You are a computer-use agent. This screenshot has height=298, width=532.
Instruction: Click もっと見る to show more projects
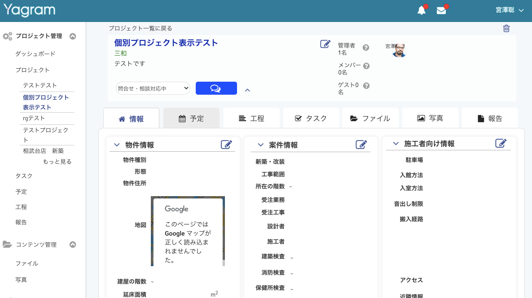[x=57, y=162]
